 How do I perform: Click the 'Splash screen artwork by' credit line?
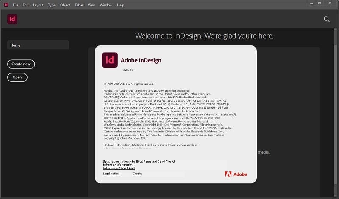pos(139,161)
